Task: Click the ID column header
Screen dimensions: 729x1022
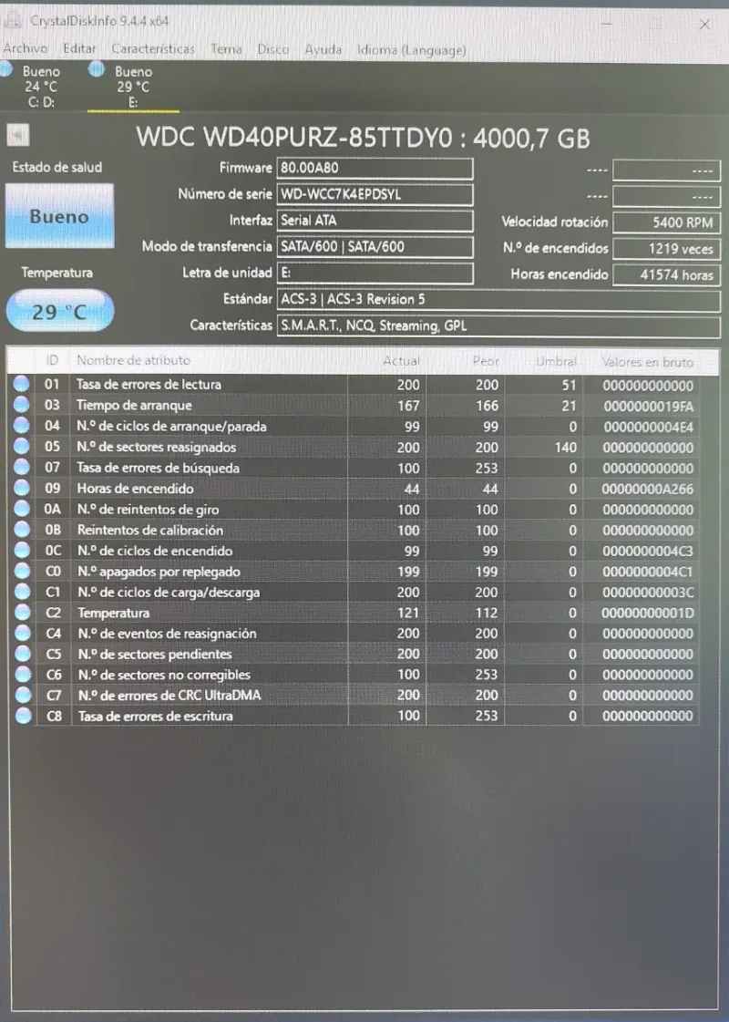Action: pos(52,360)
